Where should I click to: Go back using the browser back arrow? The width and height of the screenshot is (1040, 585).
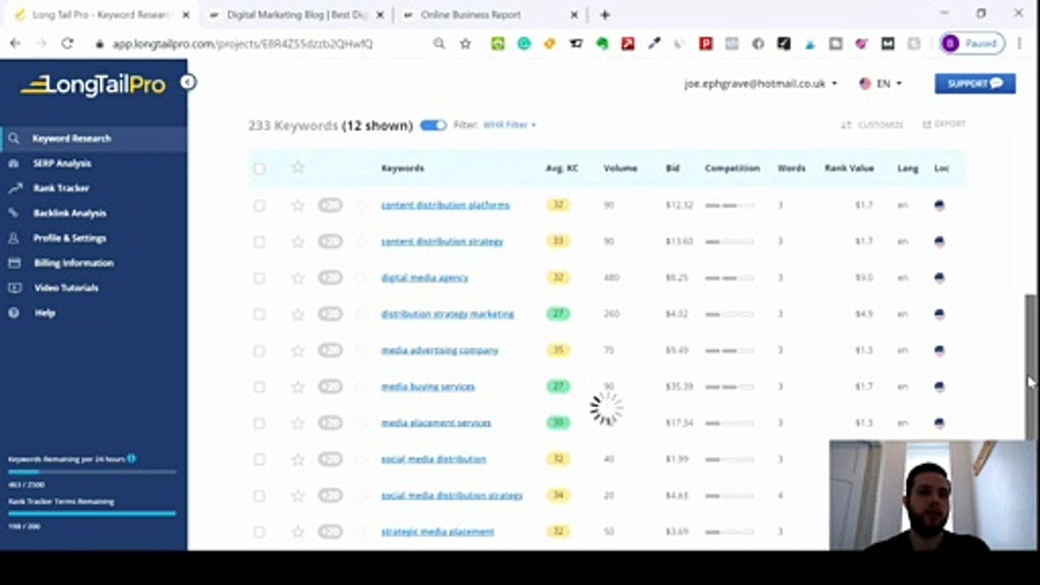tap(15, 44)
